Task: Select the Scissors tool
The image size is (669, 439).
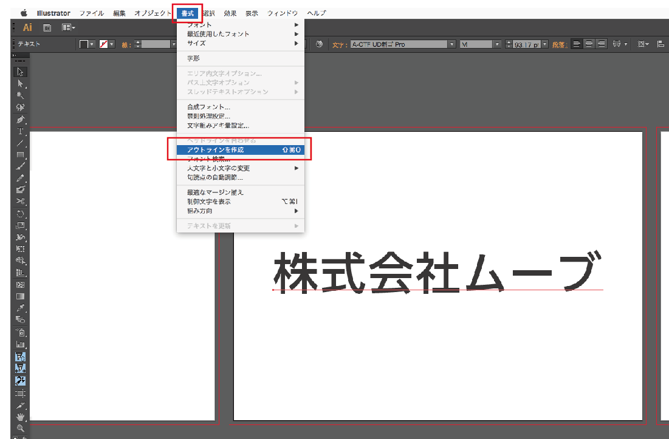Action: click(x=20, y=201)
